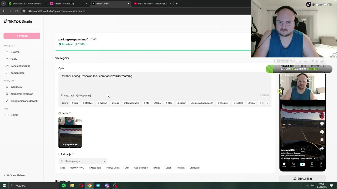Open the taskbar volume control

coord(308,186)
